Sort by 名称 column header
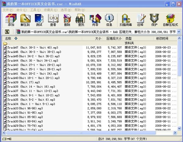 [x=42, y=38]
